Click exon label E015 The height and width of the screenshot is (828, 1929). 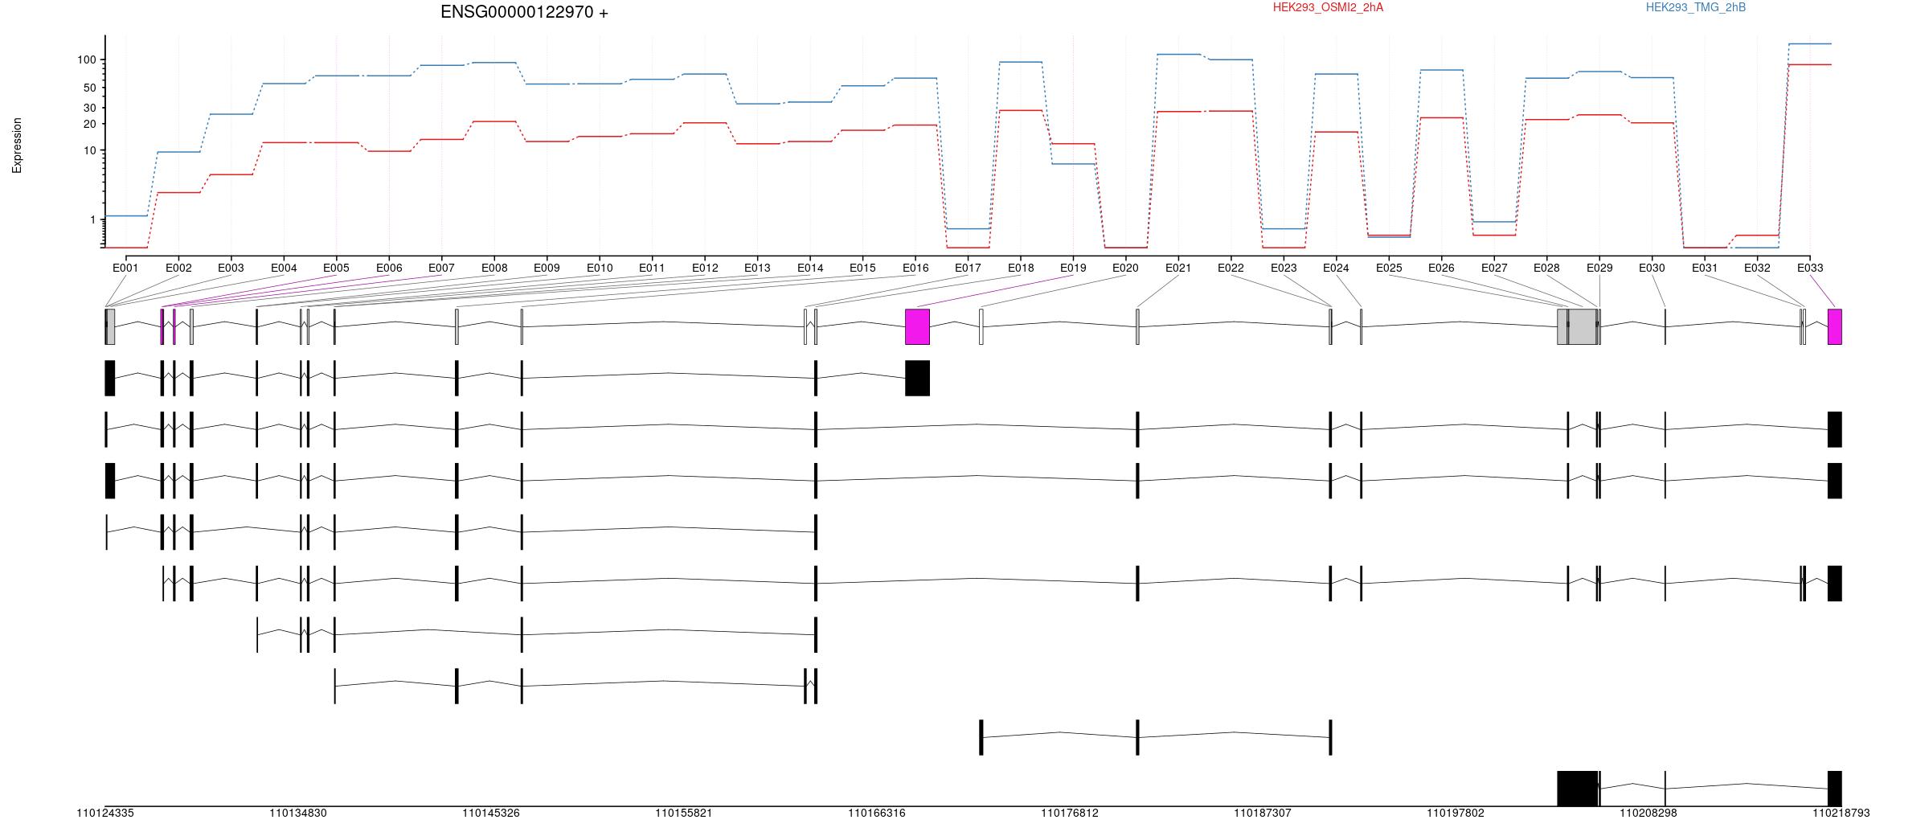click(862, 268)
